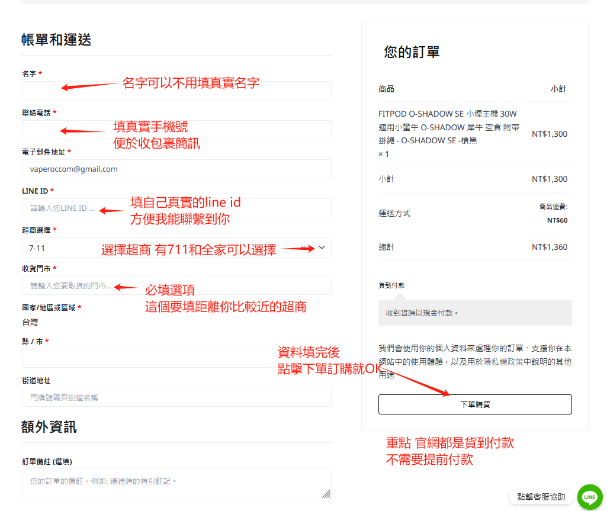Click the 名字 name input field

point(176,91)
